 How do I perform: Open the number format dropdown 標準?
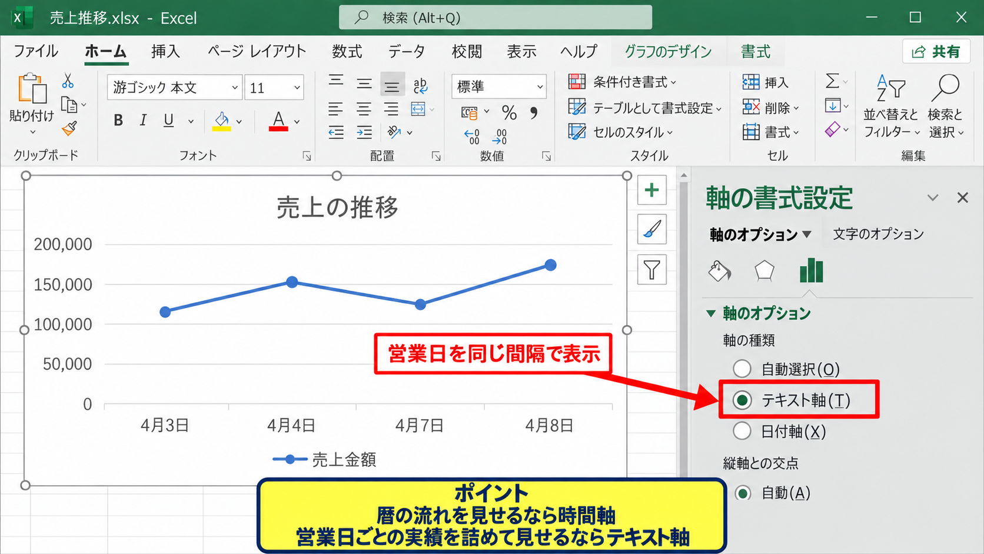(x=540, y=87)
